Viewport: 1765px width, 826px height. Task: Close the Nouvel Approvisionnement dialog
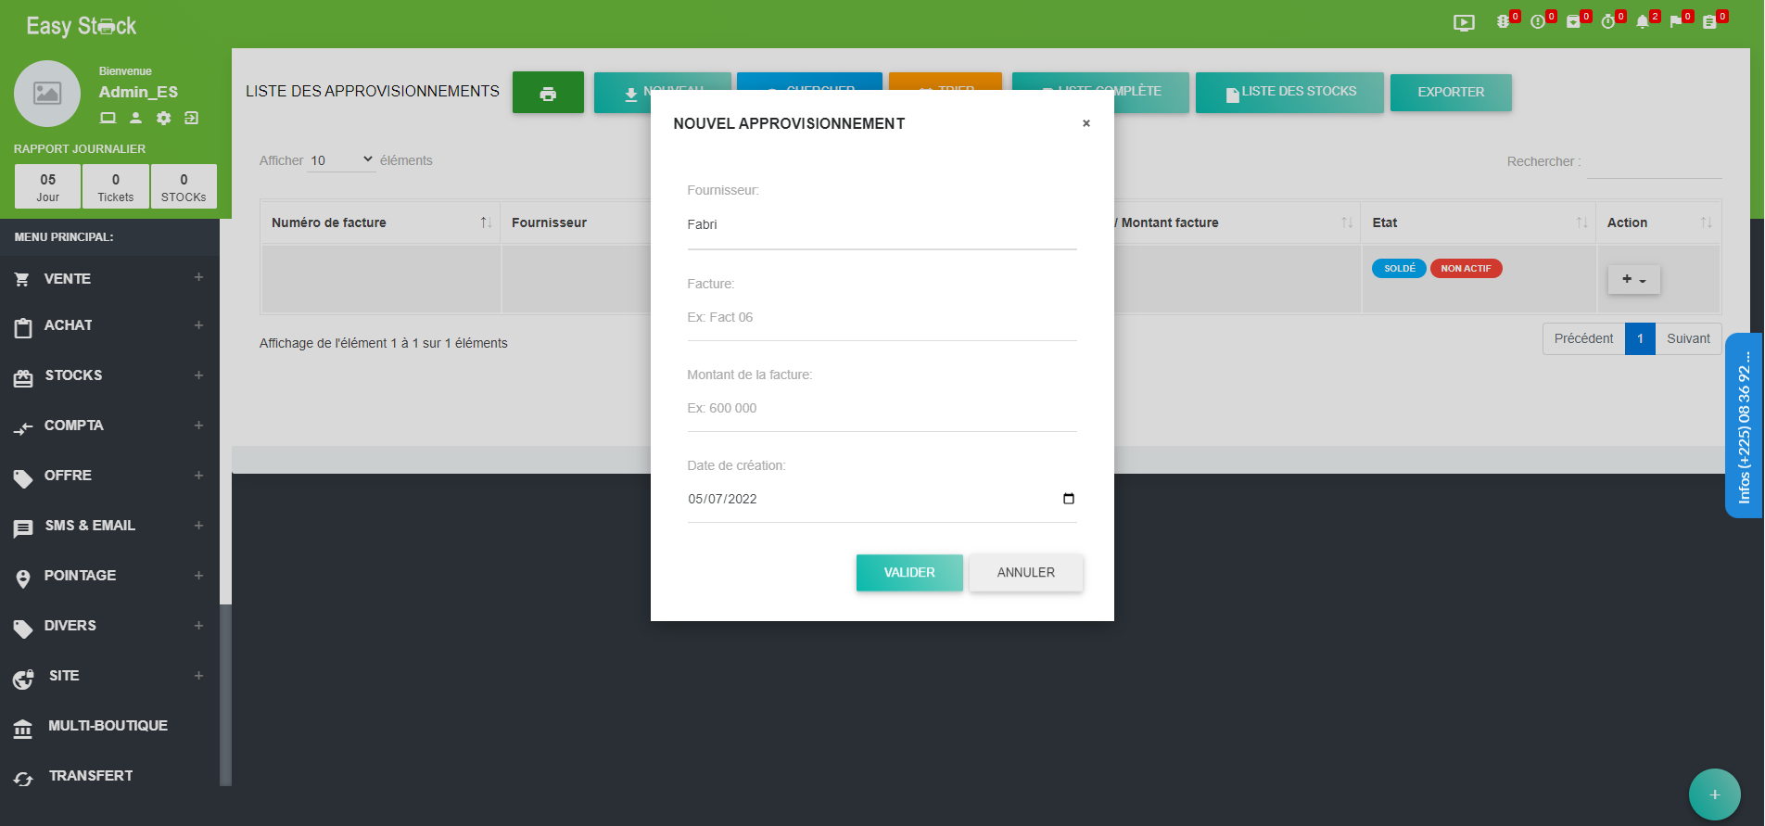[x=1086, y=123]
